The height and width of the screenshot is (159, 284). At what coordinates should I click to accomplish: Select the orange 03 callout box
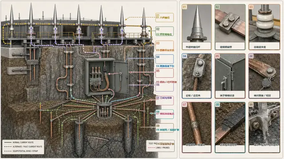(x=165, y=46)
